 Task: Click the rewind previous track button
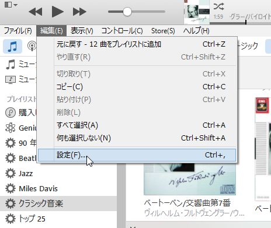point(36,12)
